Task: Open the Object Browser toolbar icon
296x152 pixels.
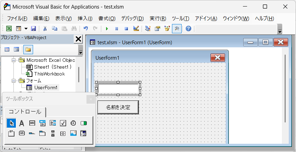Action: pyautogui.click(x=167, y=28)
